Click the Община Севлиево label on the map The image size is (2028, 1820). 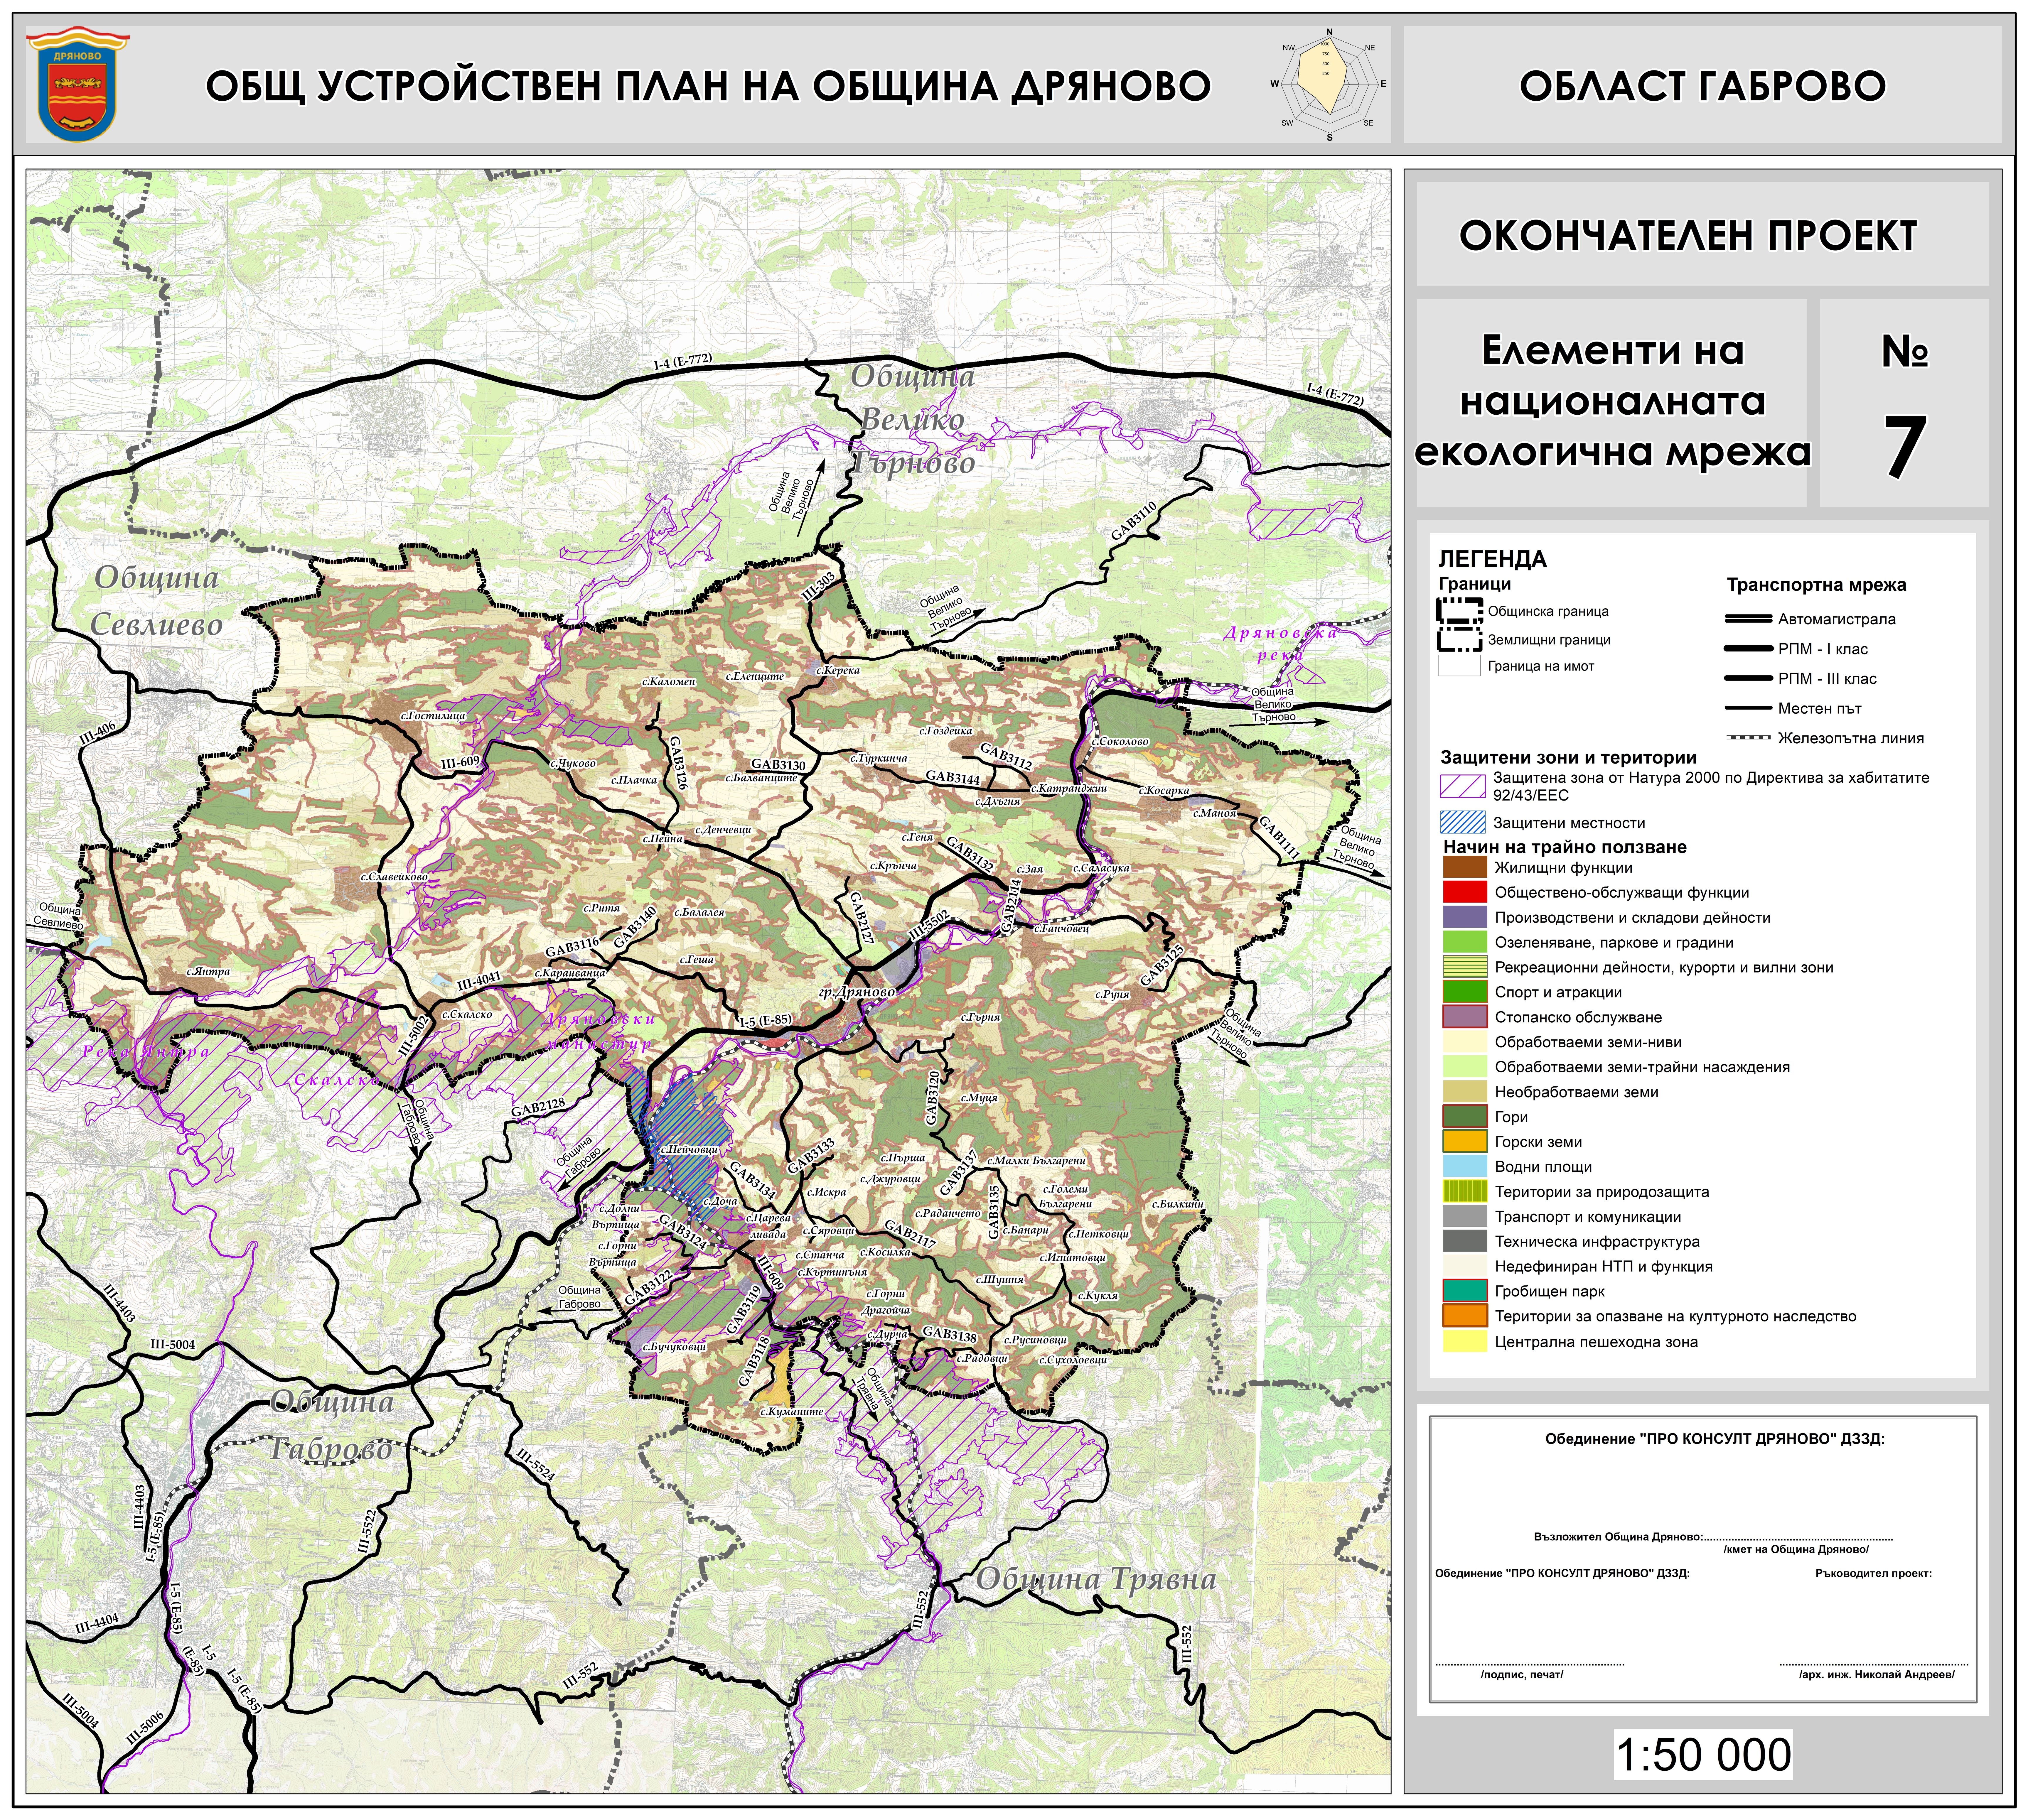pos(157,600)
